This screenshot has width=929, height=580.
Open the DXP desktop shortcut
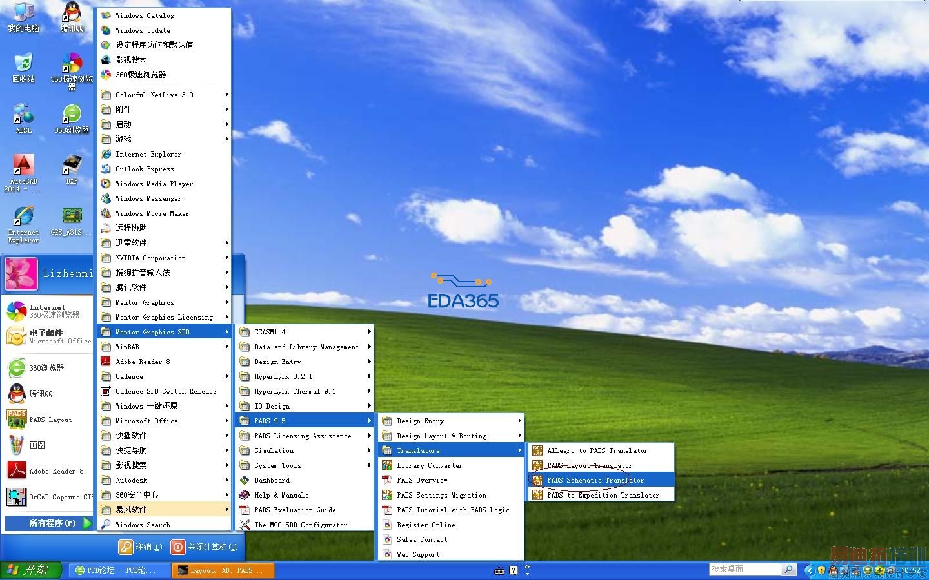click(x=72, y=169)
